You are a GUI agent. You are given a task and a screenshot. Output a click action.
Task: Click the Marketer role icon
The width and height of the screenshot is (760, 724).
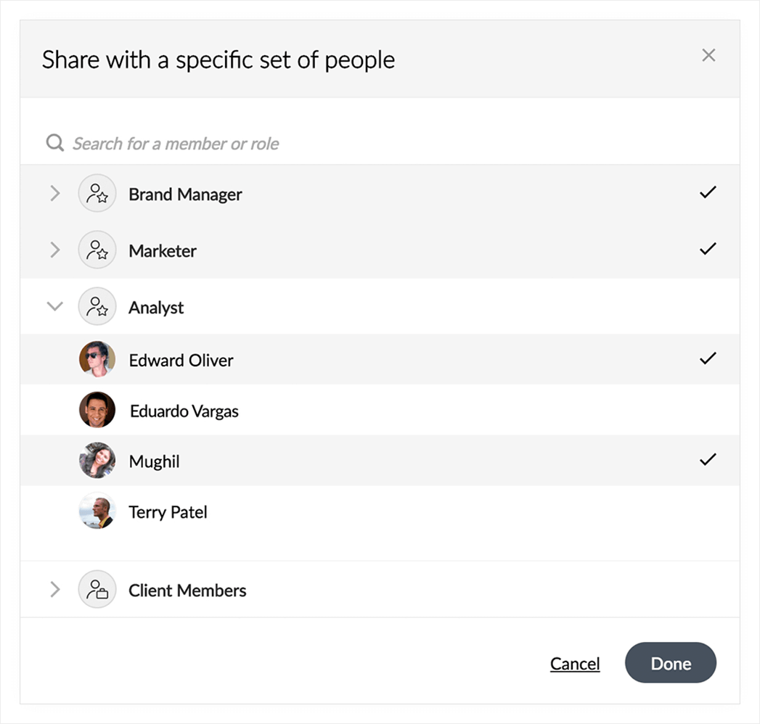[x=97, y=250]
